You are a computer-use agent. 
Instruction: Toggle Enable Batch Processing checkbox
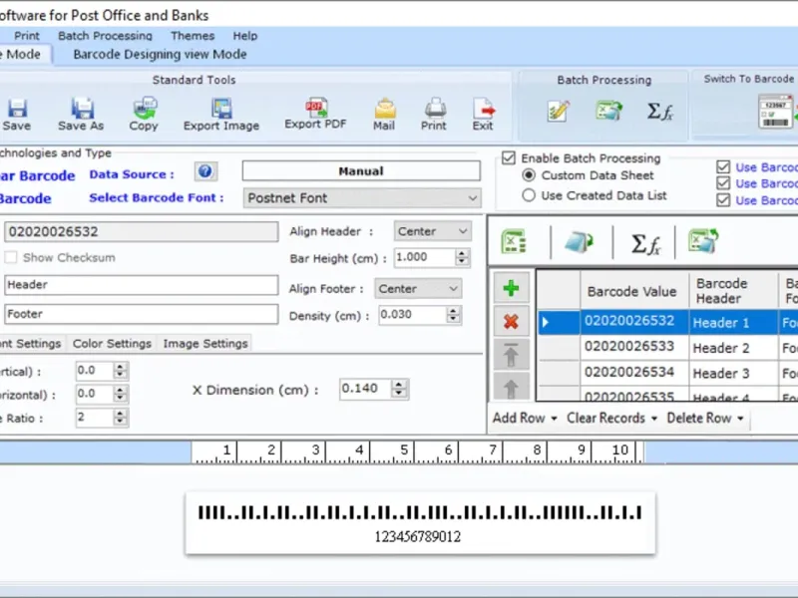[509, 158]
